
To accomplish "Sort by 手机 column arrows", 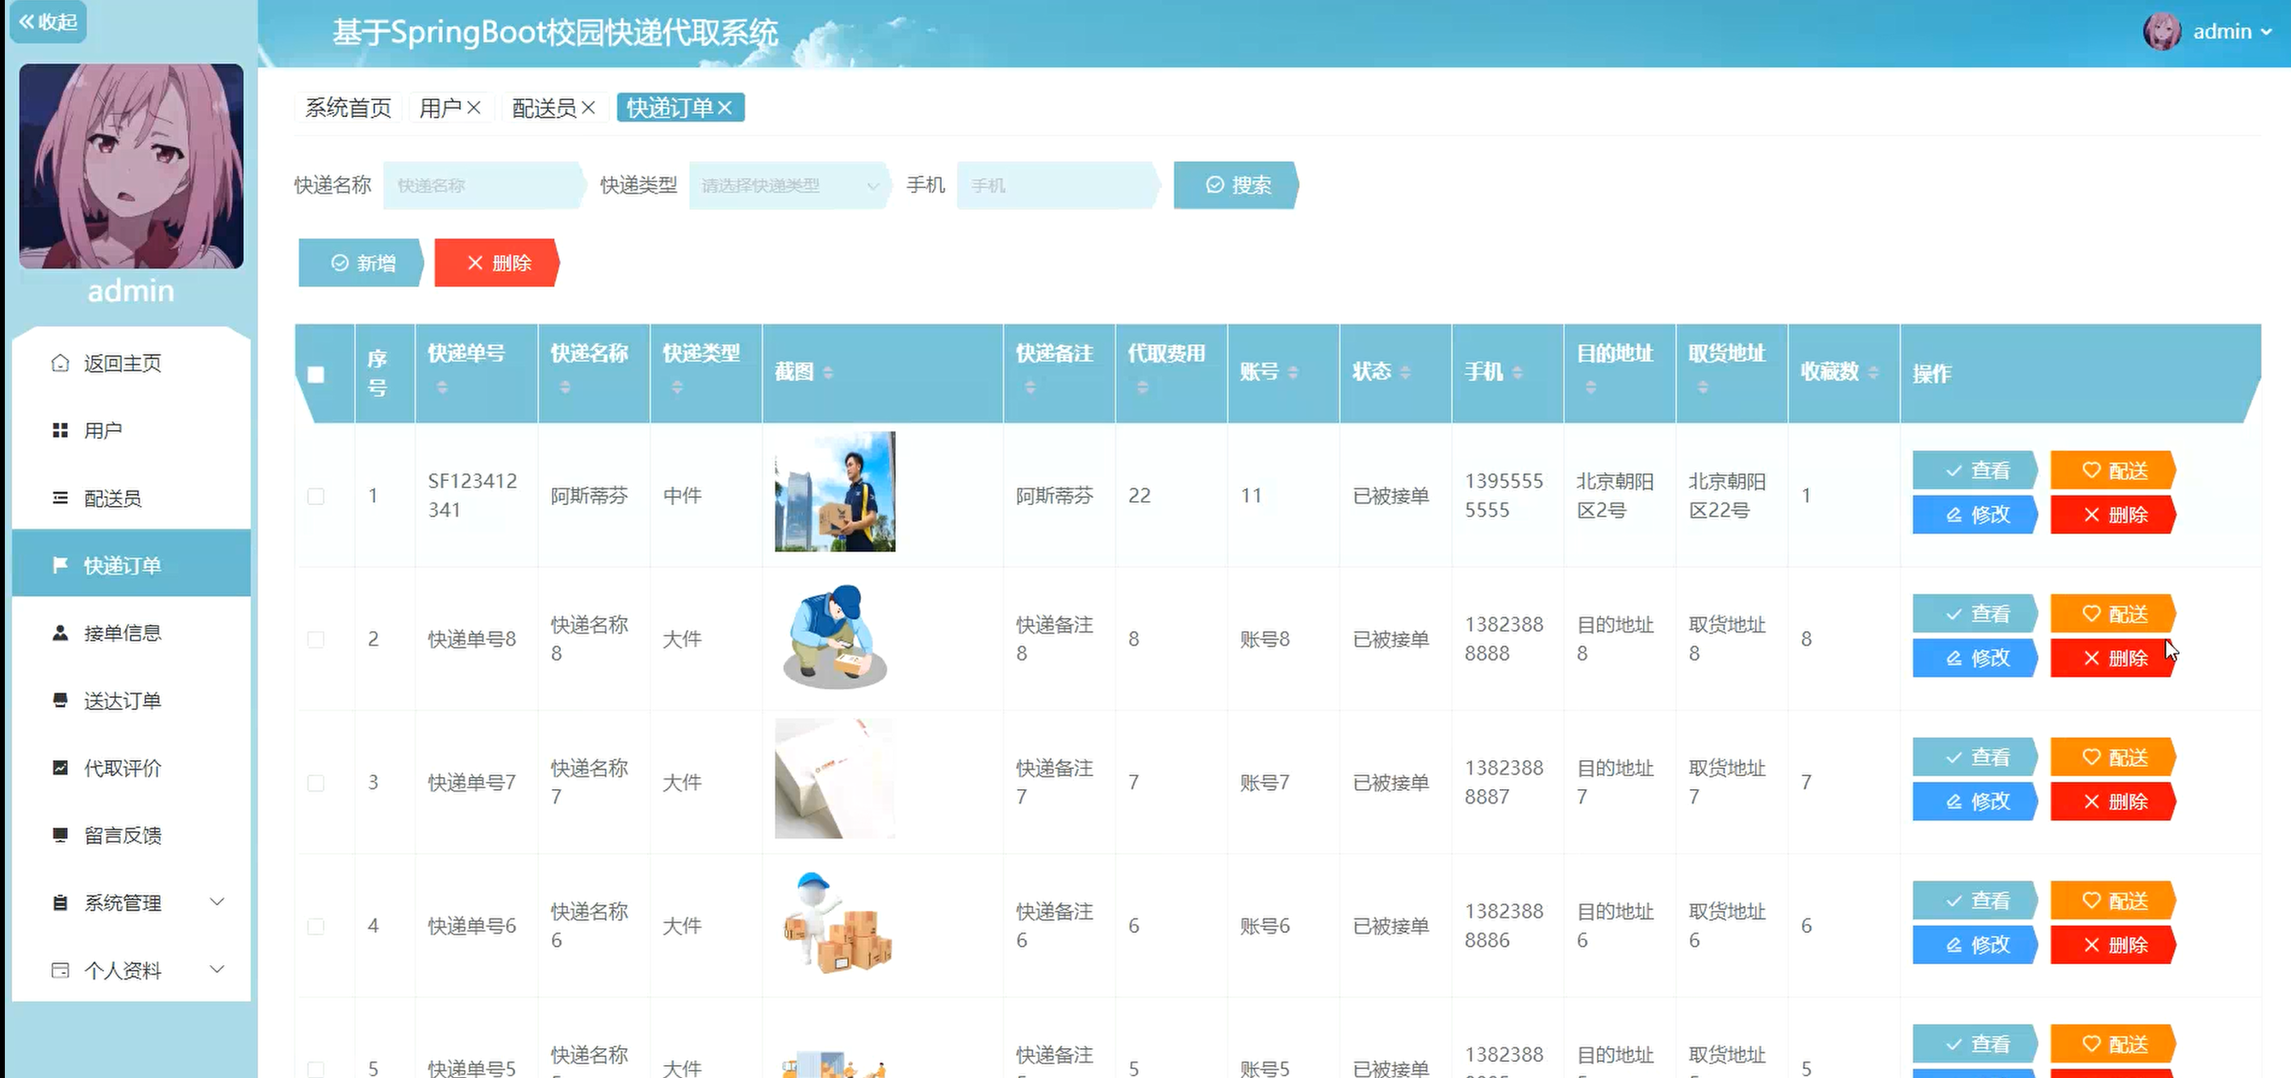I will click(1517, 373).
